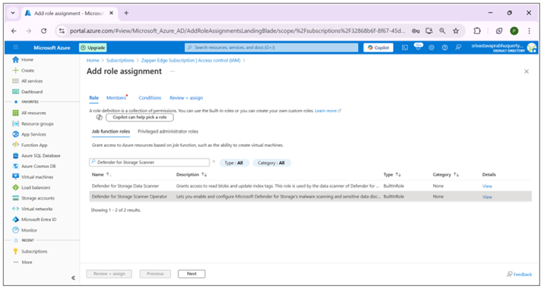Open the Learn more link

(327, 111)
